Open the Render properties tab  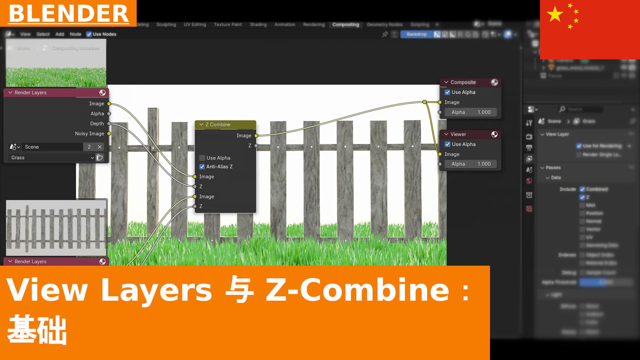[529, 137]
